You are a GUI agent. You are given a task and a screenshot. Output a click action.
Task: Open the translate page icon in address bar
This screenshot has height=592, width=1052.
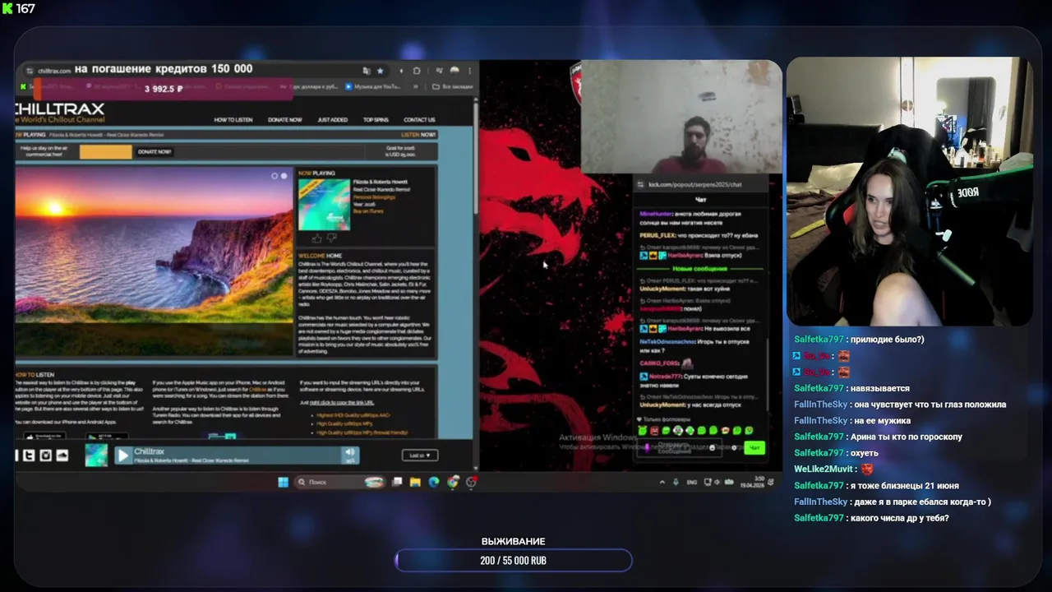[x=367, y=71]
